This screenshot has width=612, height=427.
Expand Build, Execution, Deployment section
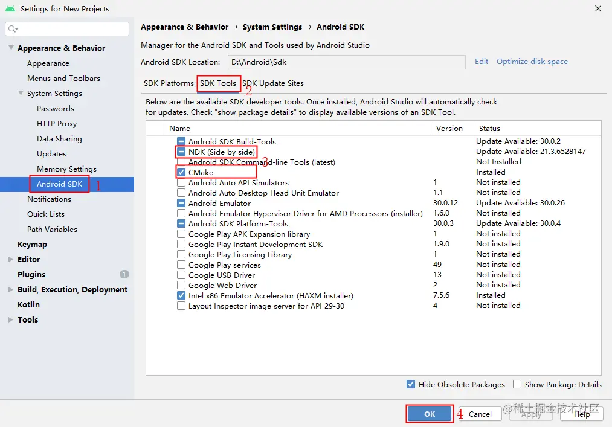pos(11,289)
